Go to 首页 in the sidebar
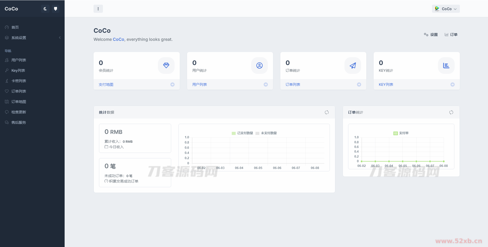The width and height of the screenshot is (488, 247). coord(15,27)
